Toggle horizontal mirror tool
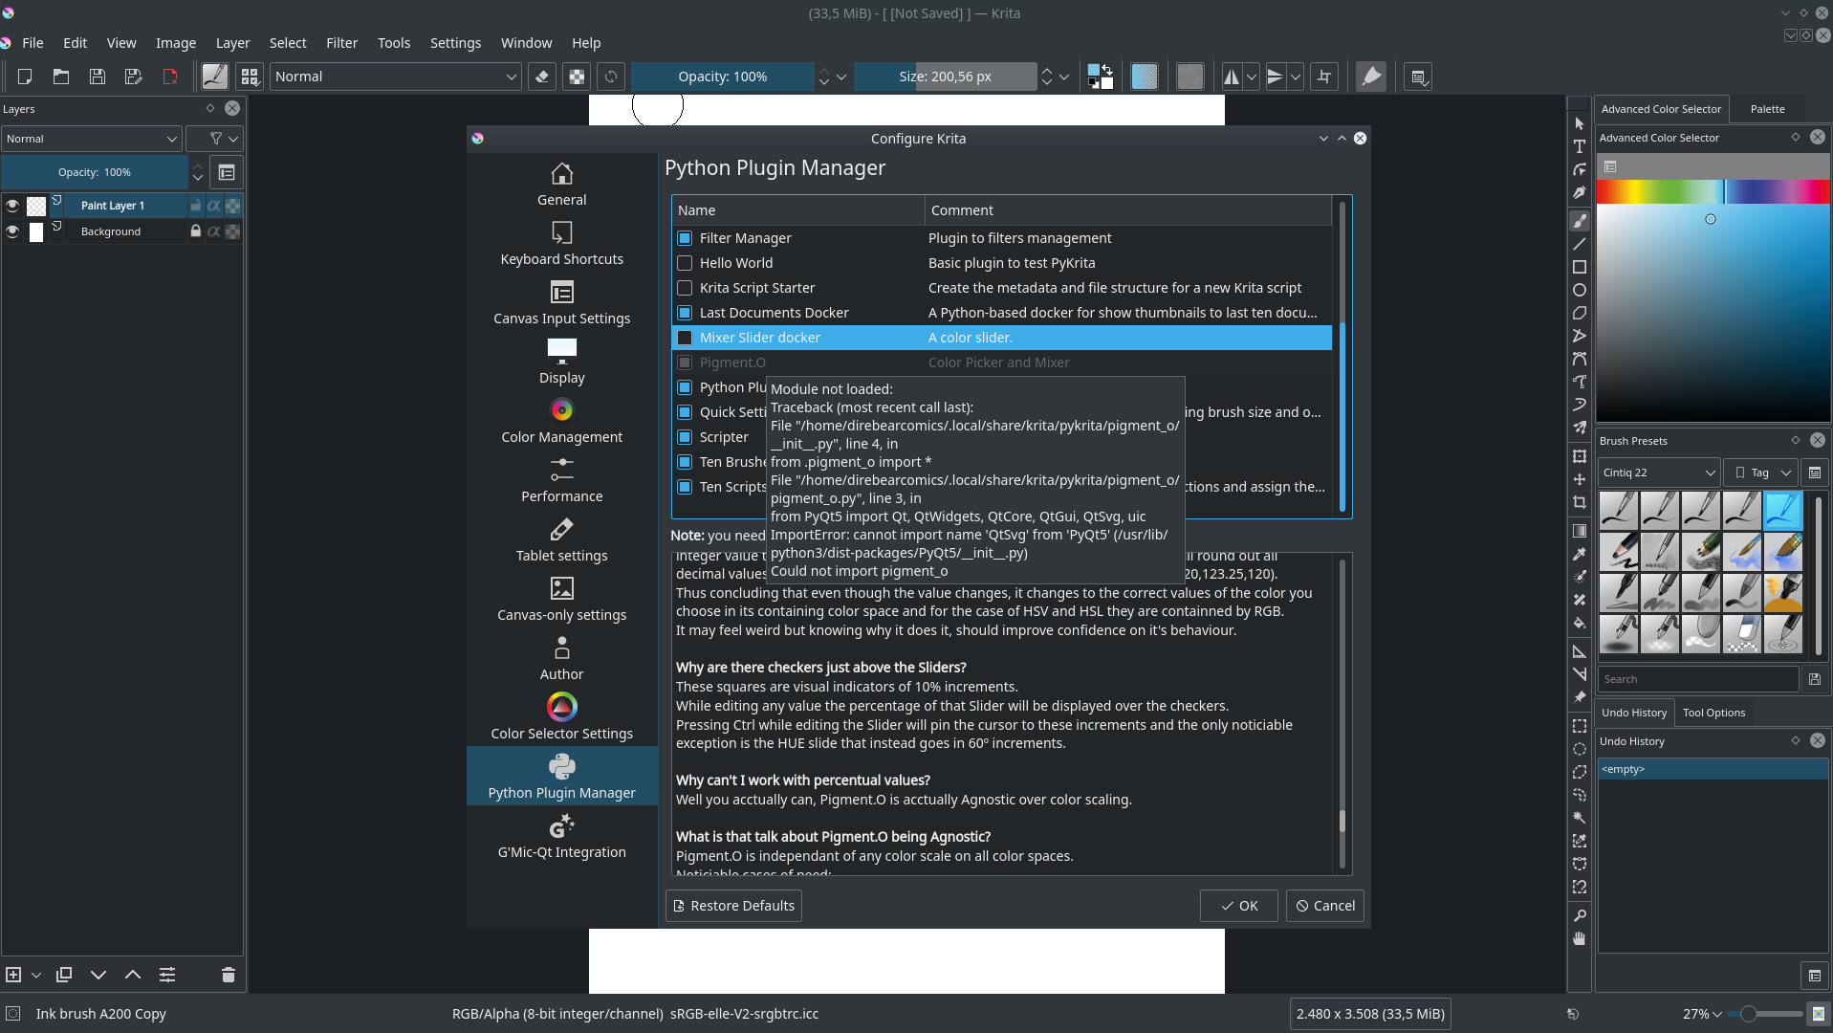1833x1033 pixels. point(1232,77)
